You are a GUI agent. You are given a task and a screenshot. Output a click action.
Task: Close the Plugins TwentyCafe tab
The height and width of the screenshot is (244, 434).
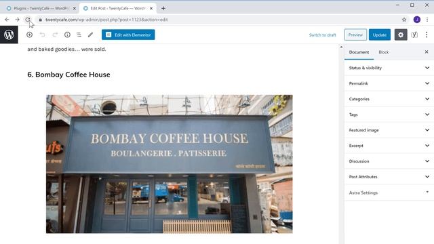75,8
